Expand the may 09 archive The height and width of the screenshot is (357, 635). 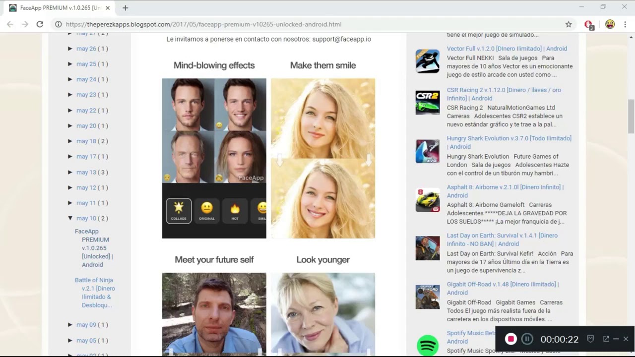pyautogui.click(x=70, y=325)
